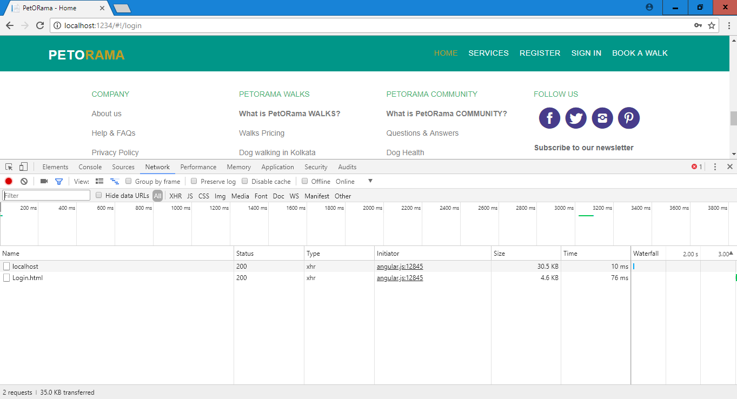Viewport: 737px width, 399px height.
Task: Open REGISTER navigation link
Action: coord(540,53)
